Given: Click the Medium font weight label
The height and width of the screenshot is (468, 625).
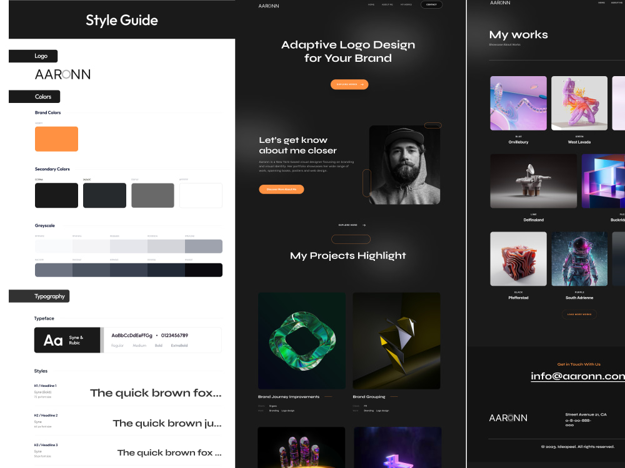Looking at the screenshot, I should tap(139, 346).
